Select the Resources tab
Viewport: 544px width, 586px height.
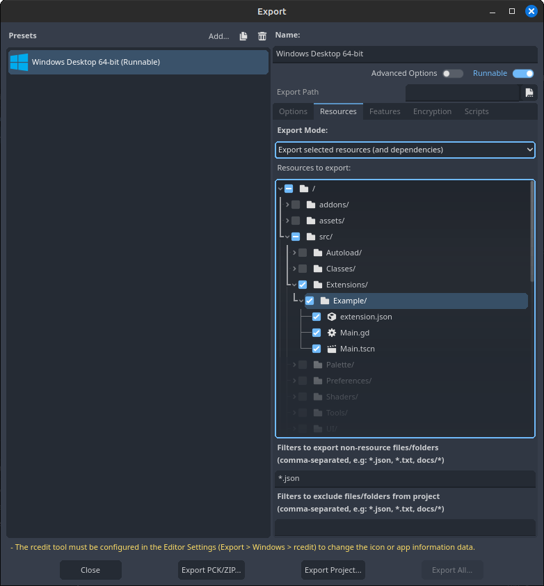coord(338,112)
